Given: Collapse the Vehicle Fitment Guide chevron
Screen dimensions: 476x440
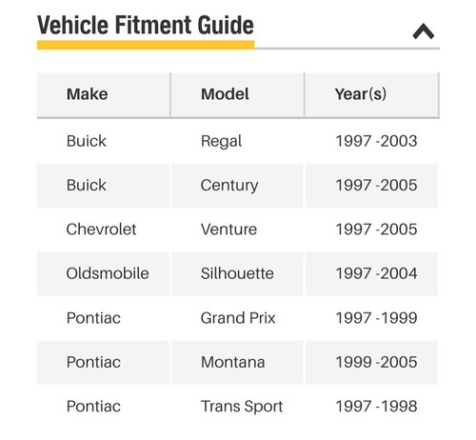Looking at the screenshot, I should coord(424,31).
